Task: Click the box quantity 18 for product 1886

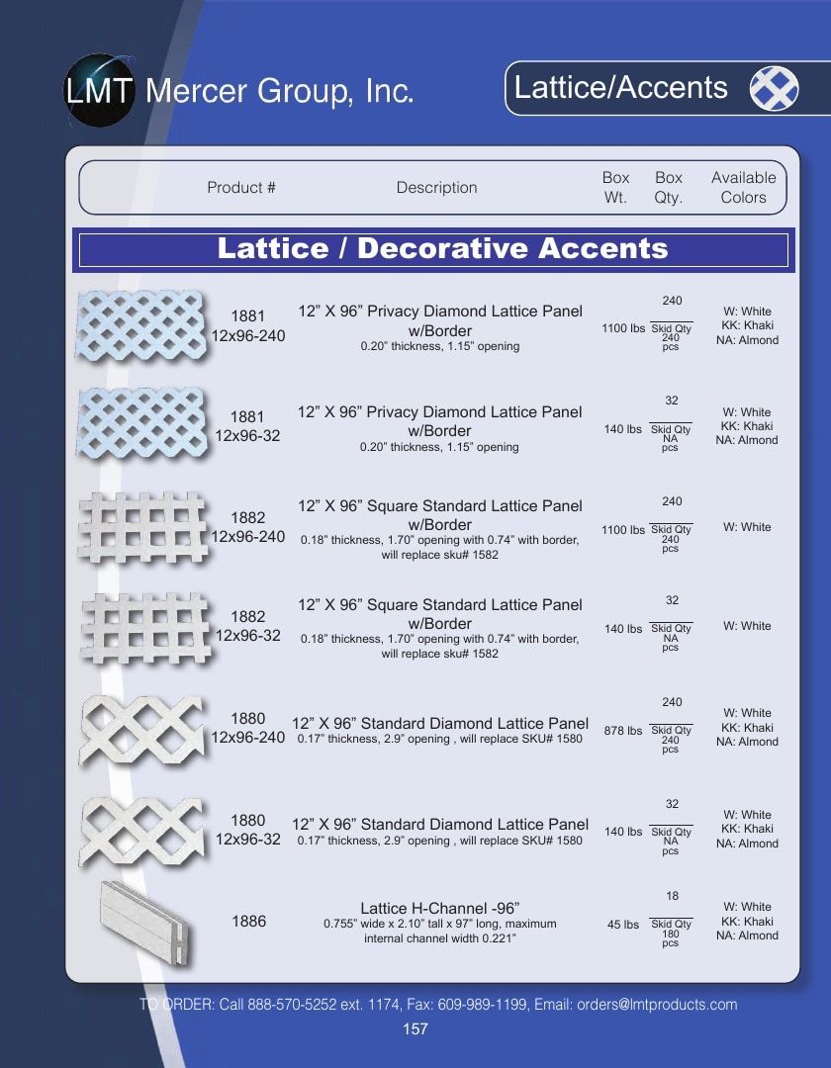Action: pyautogui.click(x=673, y=896)
